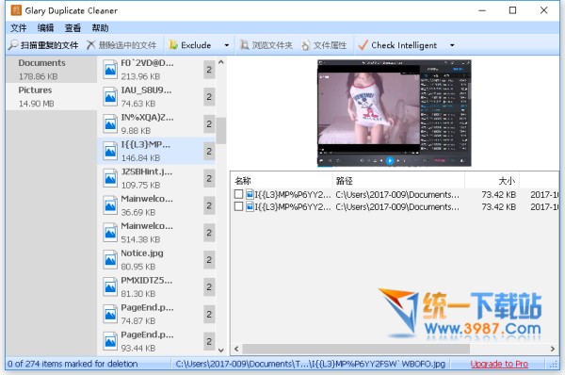Click duplicate count badge of JZSBHint.j...
565x375 pixels.
pos(209,178)
